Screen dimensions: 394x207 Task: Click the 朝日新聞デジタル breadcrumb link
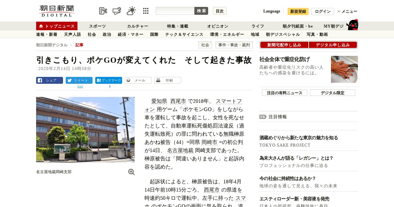[x=52, y=45]
